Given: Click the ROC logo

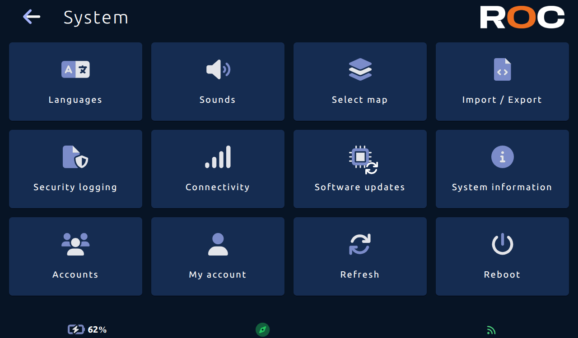Looking at the screenshot, I should click(x=522, y=17).
